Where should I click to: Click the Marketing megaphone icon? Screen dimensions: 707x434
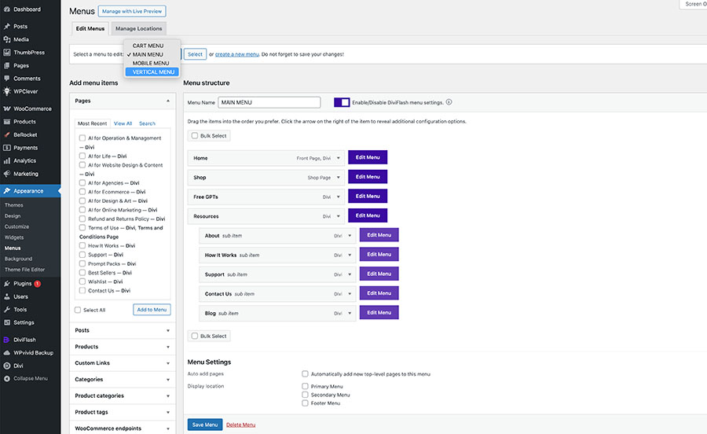pos(7,174)
